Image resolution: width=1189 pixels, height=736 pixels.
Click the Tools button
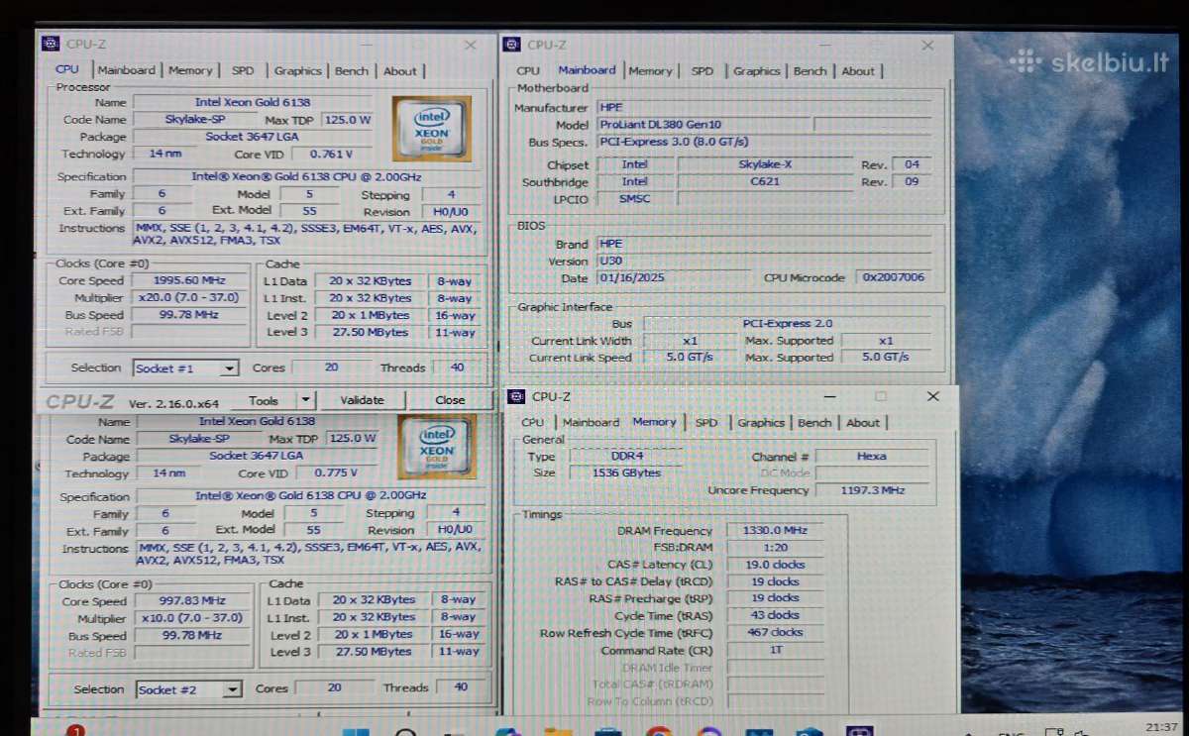[x=264, y=400]
